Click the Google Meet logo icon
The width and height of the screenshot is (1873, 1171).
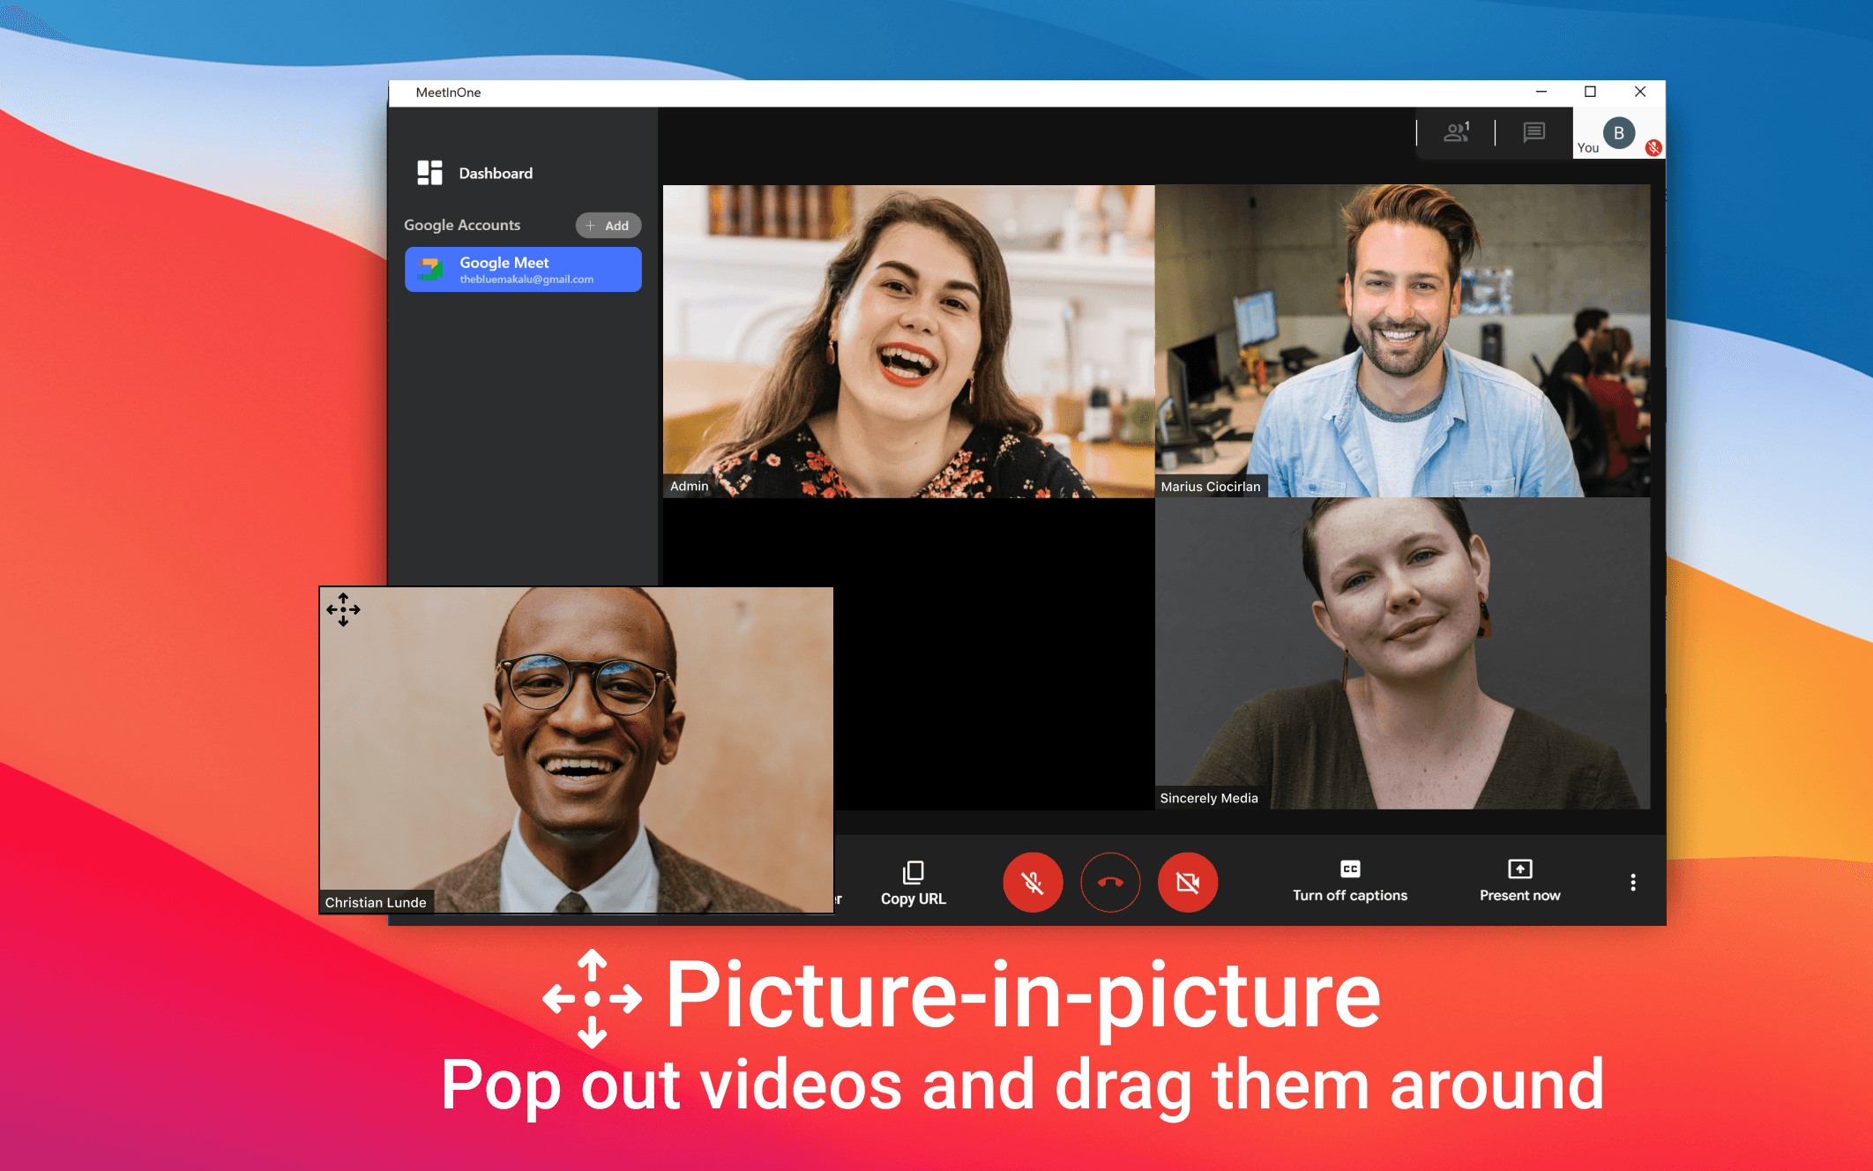430,269
